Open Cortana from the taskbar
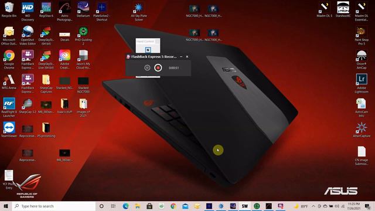Viewport: 375px width, 211px height. tap(101, 206)
